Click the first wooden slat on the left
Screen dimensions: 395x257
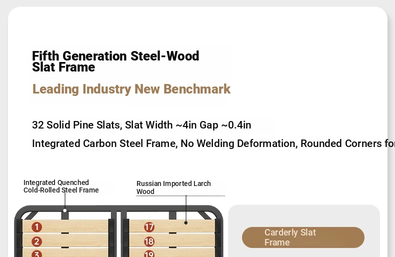point(65,226)
